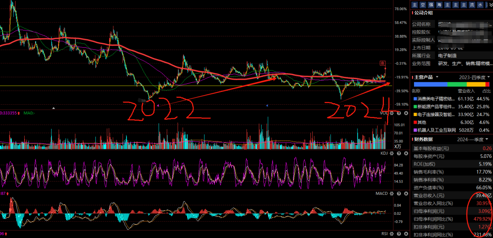
Task: Click the green segment of the revenue bar
Action: click(457, 84)
